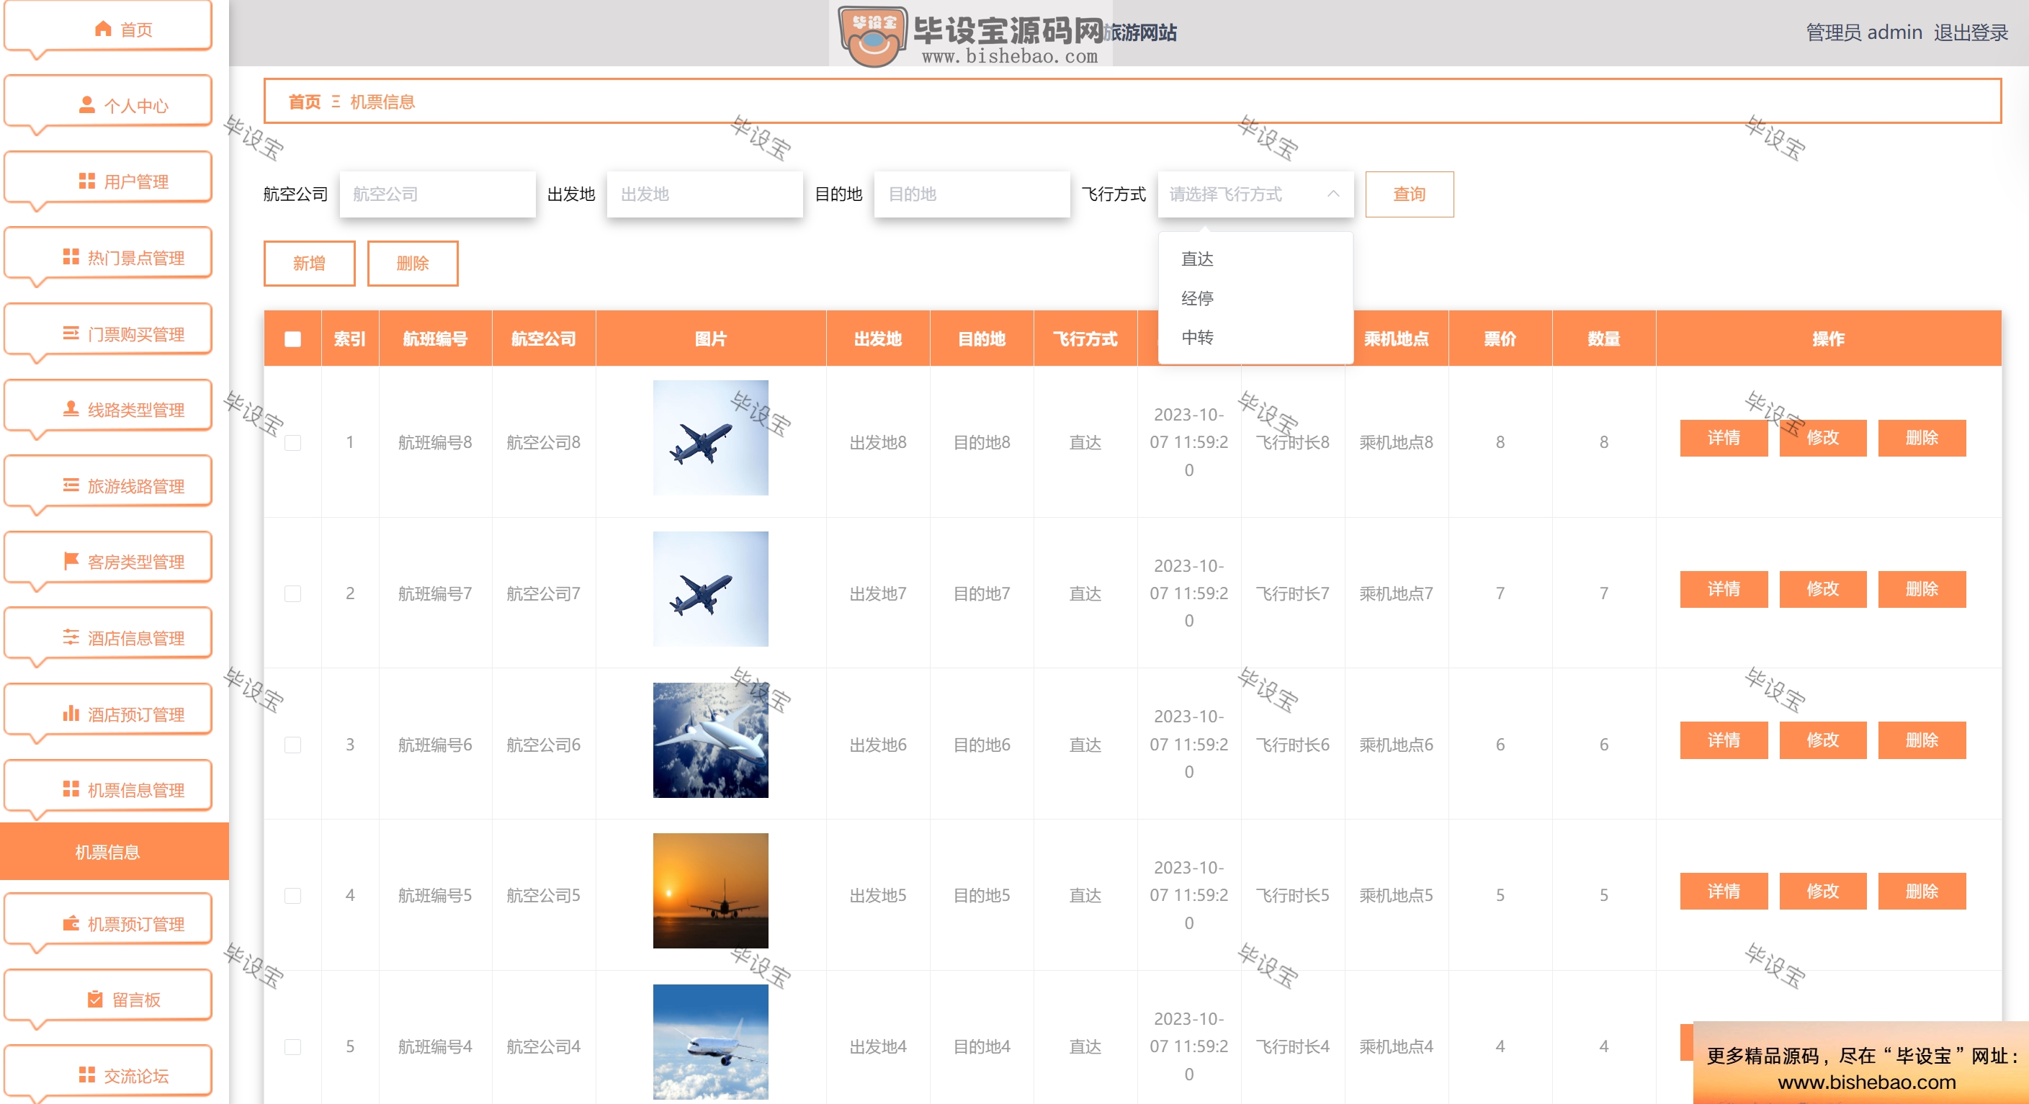Expand the 用户管理 sidebar menu
Screen dimensions: 2029x1104
point(108,181)
